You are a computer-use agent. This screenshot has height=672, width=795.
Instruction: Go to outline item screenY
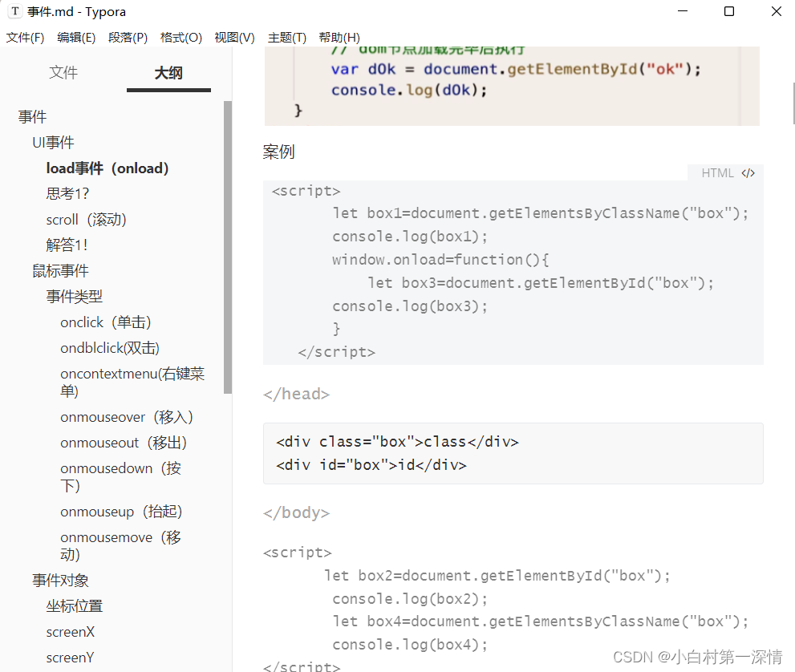(70, 658)
